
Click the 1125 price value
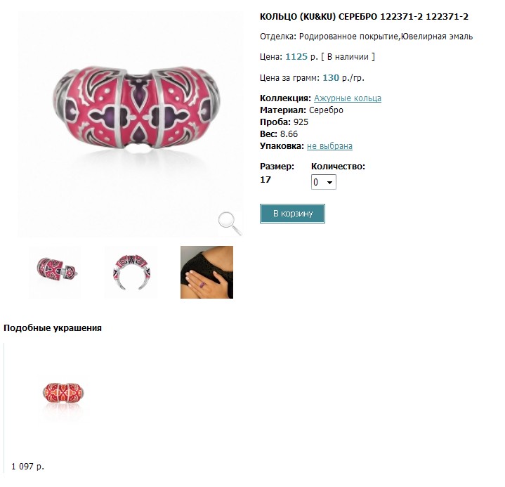(x=296, y=57)
